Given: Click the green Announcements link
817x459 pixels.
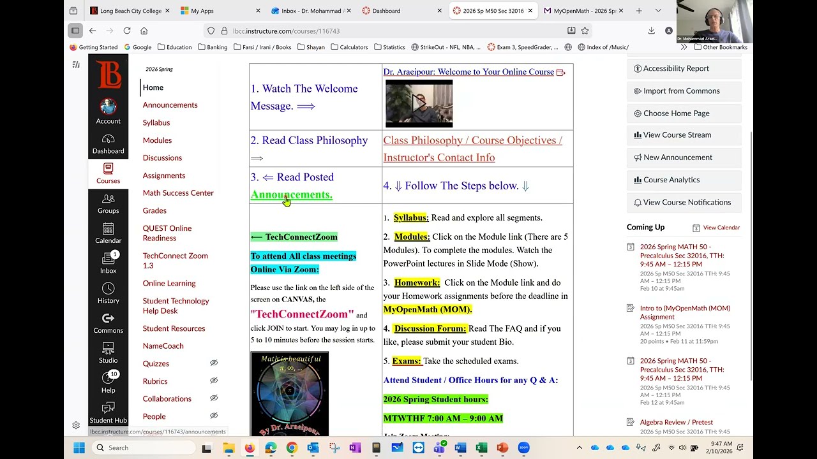Looking at the screenshot, I should click(x=292, y=194).
